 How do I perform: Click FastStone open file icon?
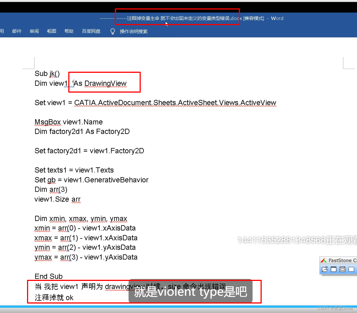[x=325, y=269]
